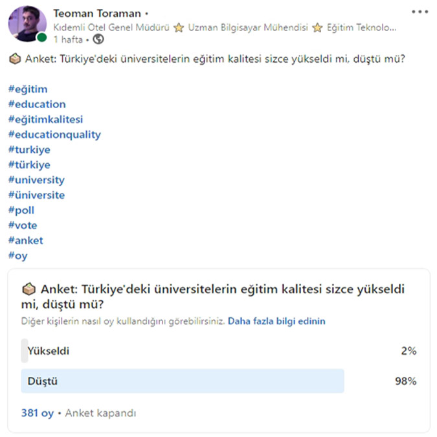437x437 pixels.
Task: View the 381 oy voter list
Action: pyautogui.click(x=37, y=413)
